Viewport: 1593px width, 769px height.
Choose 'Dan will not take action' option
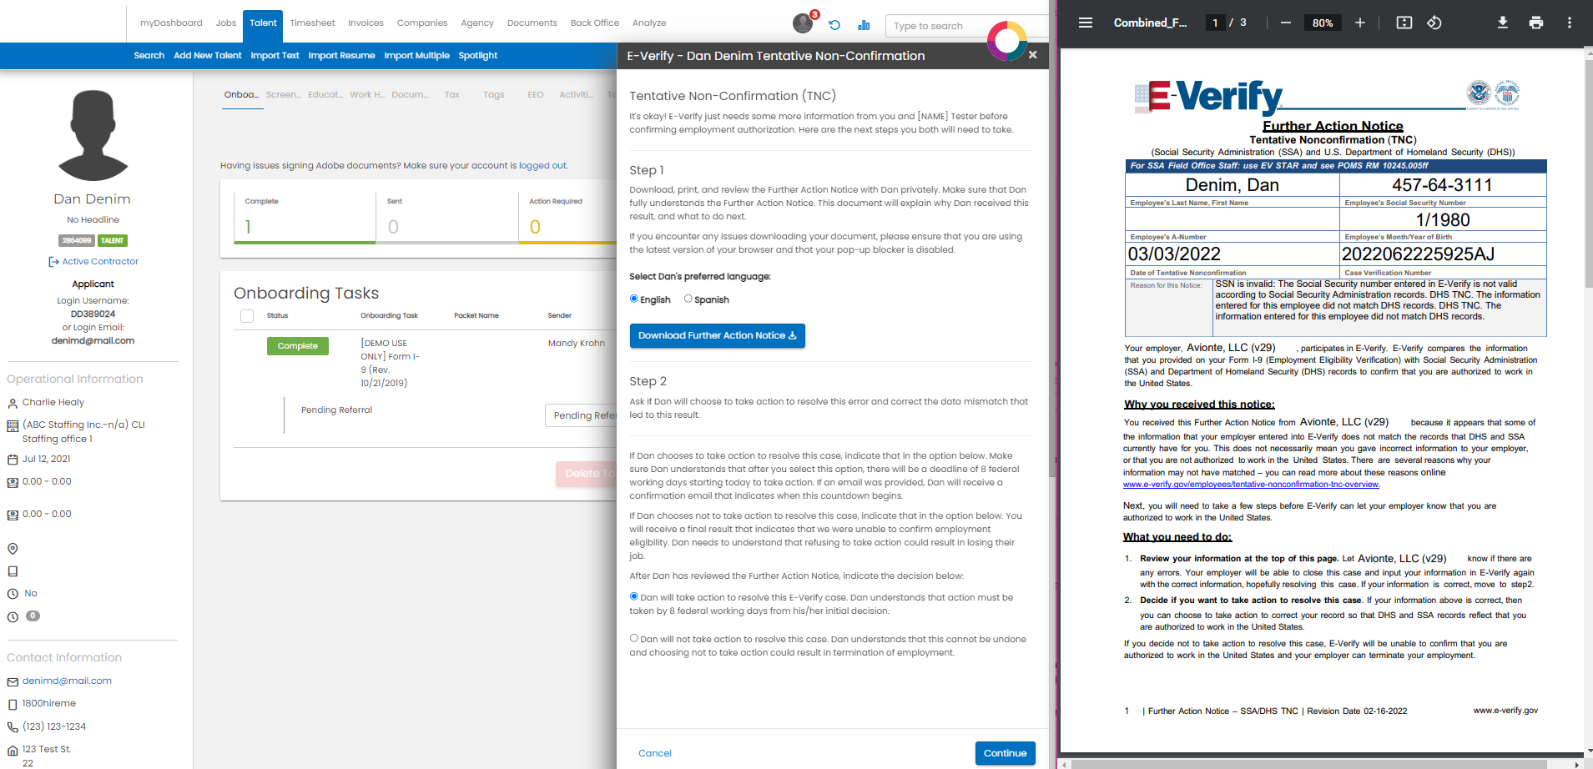tap(634, 638)
